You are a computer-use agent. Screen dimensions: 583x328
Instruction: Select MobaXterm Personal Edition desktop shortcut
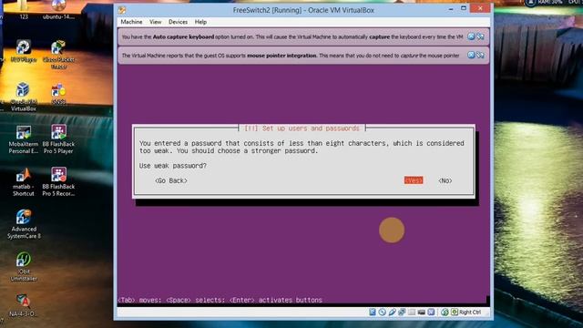[24, 139]
